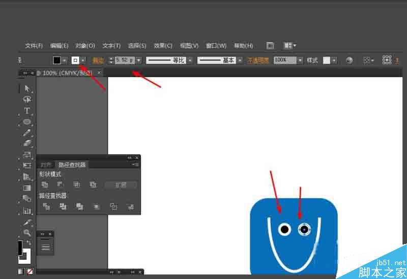Screen dimensions: 407x279
Task: Click Trim pathfinder icon
Action: [x=63, y=206]
